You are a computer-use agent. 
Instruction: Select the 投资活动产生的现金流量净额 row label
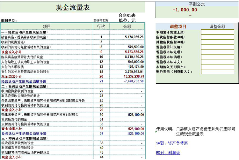coord(24,133)
